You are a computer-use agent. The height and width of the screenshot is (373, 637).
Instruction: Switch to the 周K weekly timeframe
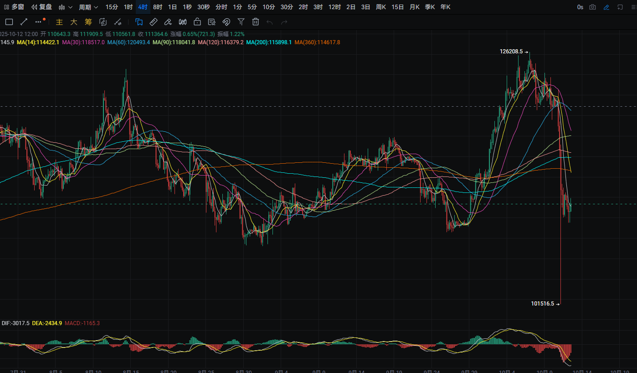(380, 7)
